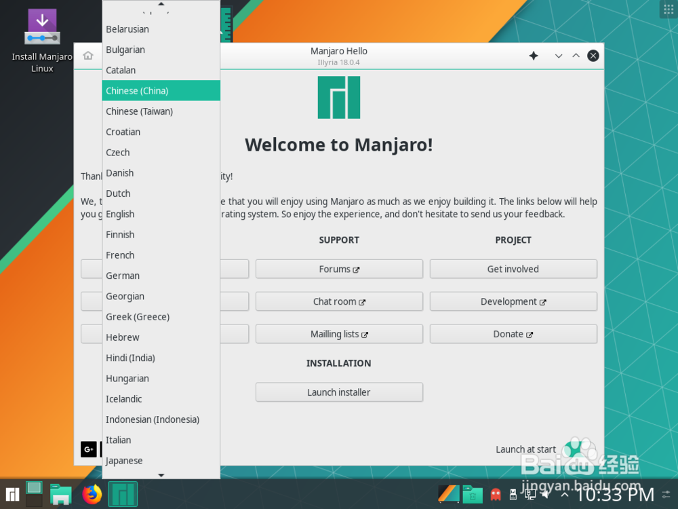
Task: Pick Georgian in the language menu
Action: point(161,296)
